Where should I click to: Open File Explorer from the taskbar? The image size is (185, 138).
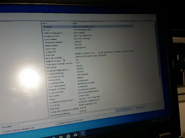tap(61, 137)
